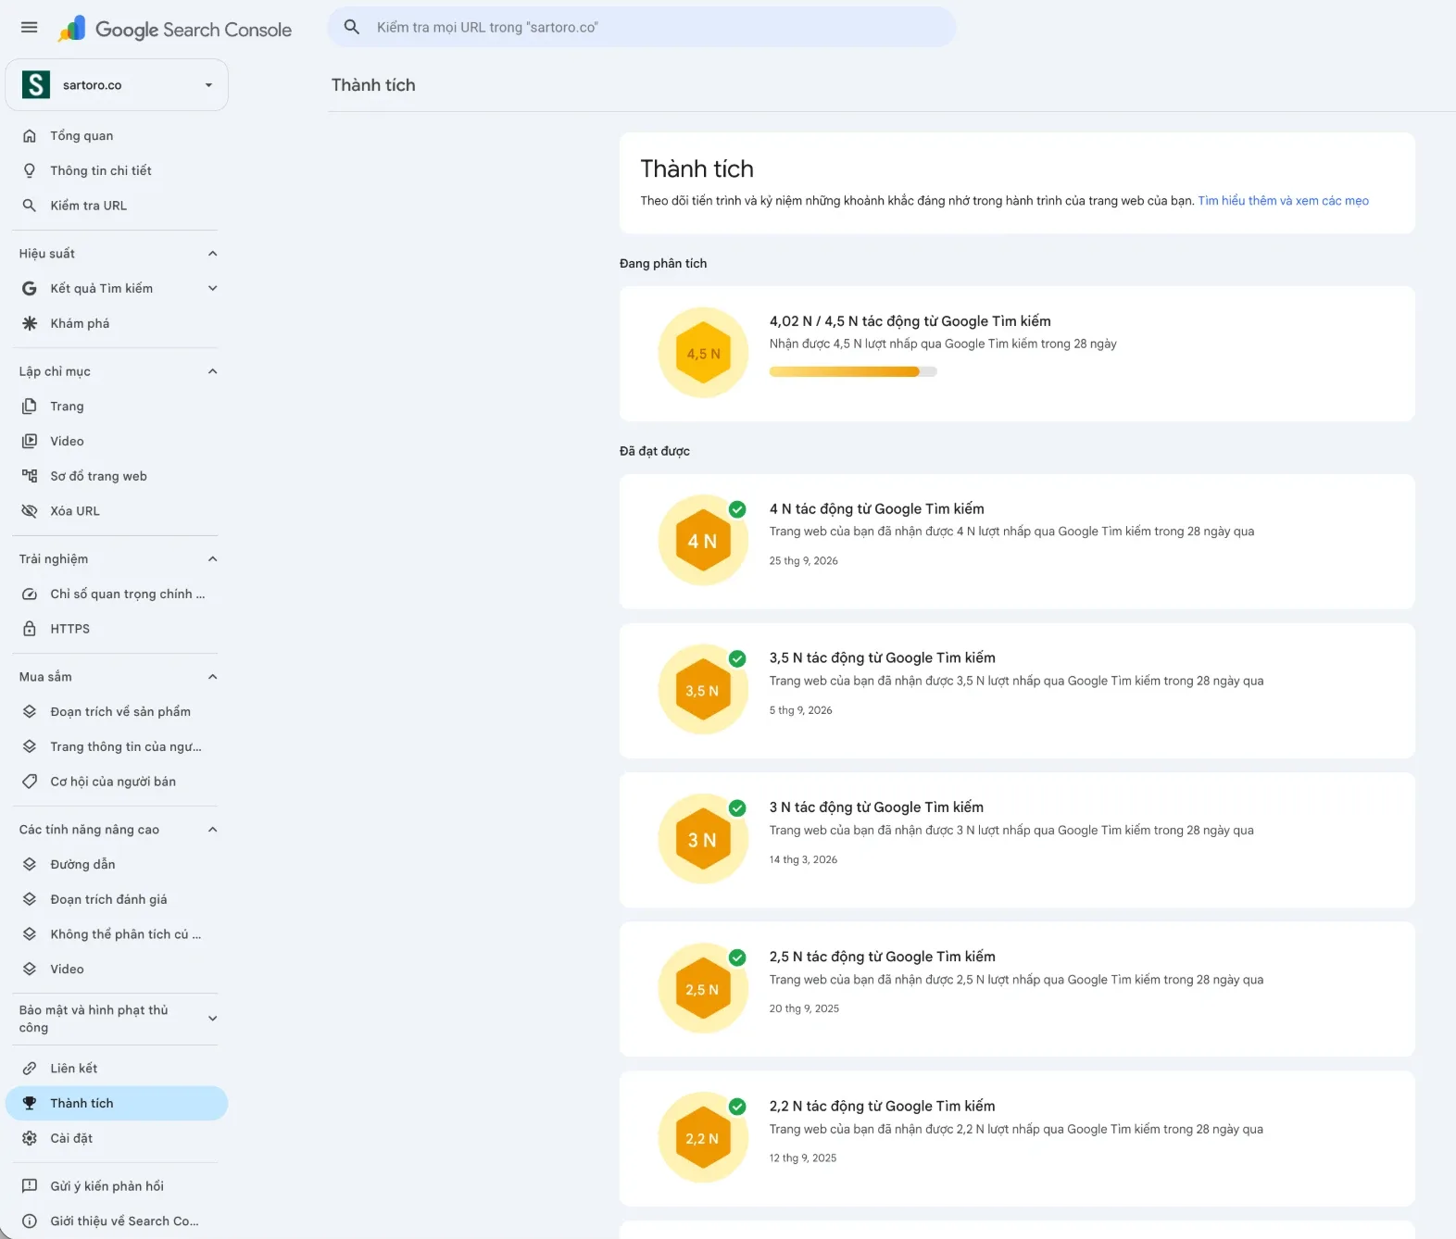Screen dimensions: 1456x1239
Task: Click the Khám phá asterisk icon
Action: [x=30, y=324]
